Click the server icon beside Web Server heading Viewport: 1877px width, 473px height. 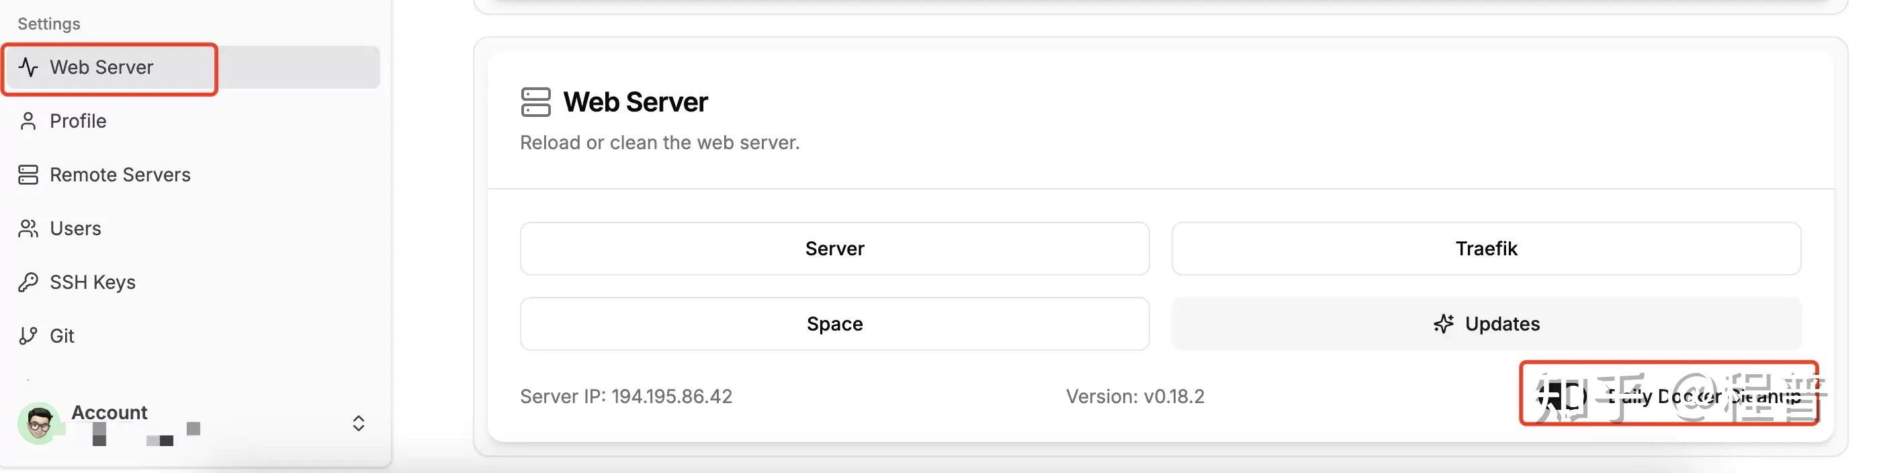click(x=535, y=102)
